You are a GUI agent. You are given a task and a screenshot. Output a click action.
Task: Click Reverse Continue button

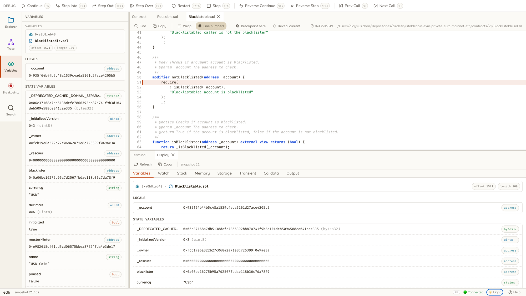tap(262, 6)
